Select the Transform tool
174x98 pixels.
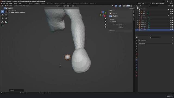(6, 19)
